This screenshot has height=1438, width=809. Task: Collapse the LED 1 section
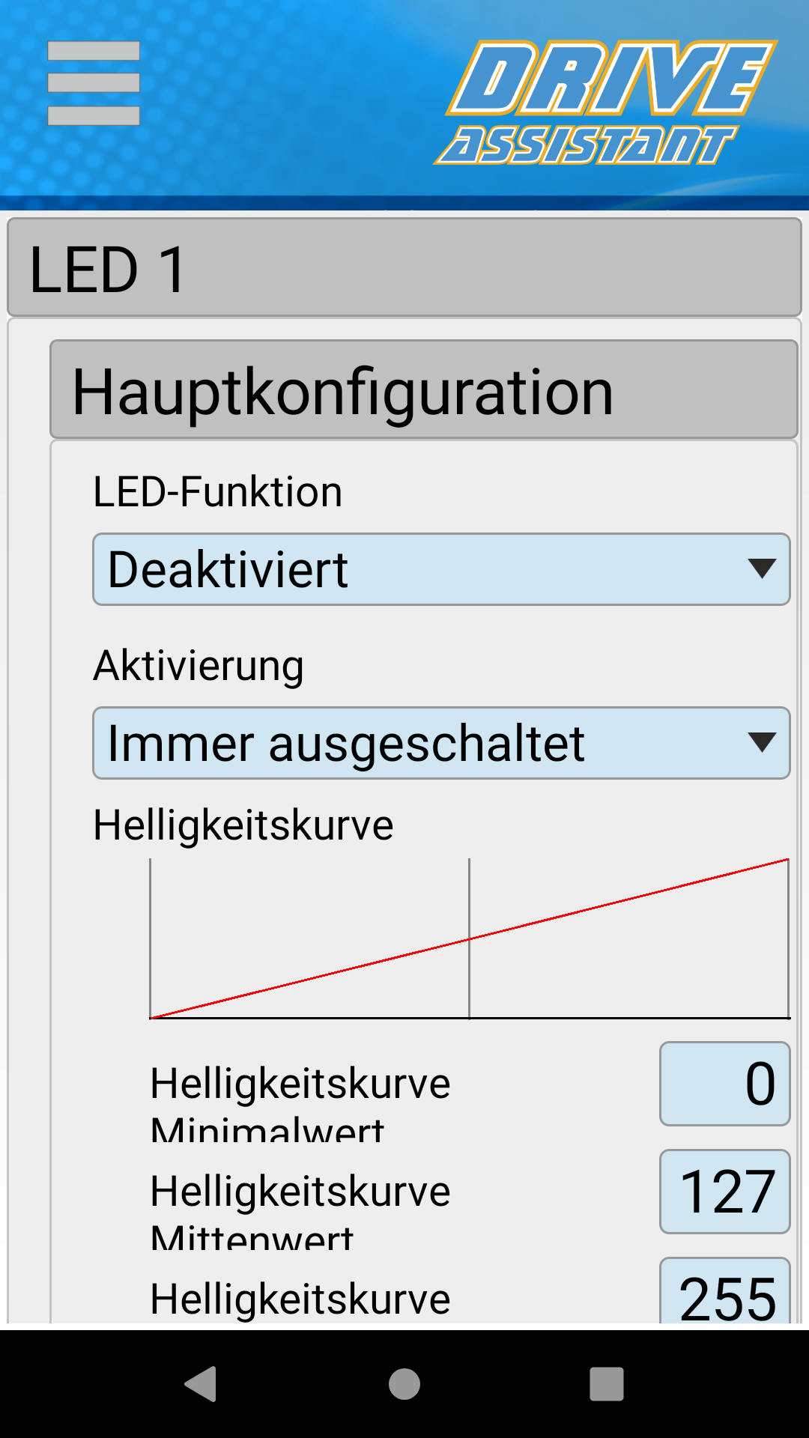pos(404,267)
